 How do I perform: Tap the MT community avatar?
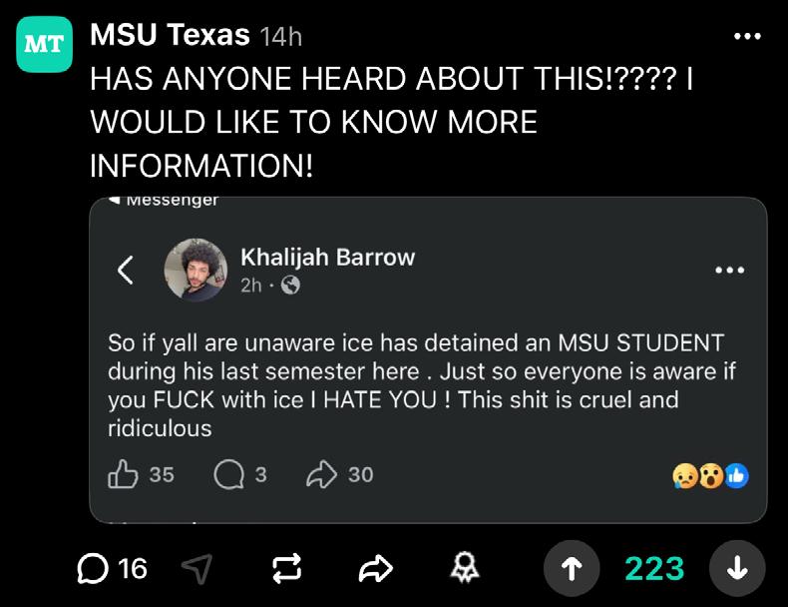point(44,44)
